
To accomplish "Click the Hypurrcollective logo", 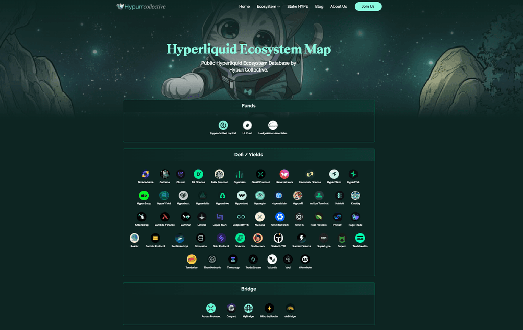I will pyautogui.click(x=141, y=6).
